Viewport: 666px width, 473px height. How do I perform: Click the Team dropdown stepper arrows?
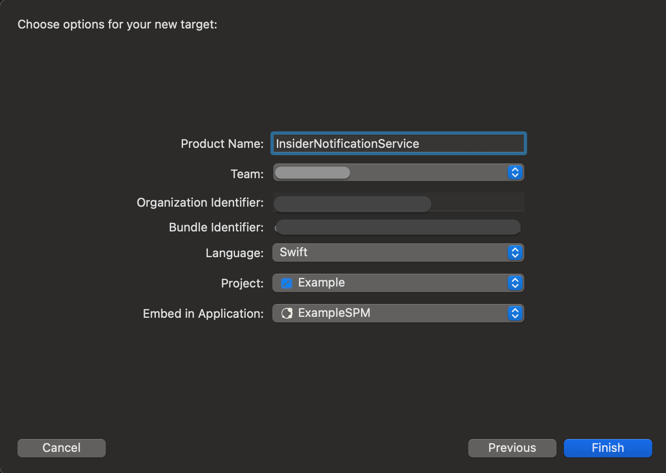(x=515, y=173)
